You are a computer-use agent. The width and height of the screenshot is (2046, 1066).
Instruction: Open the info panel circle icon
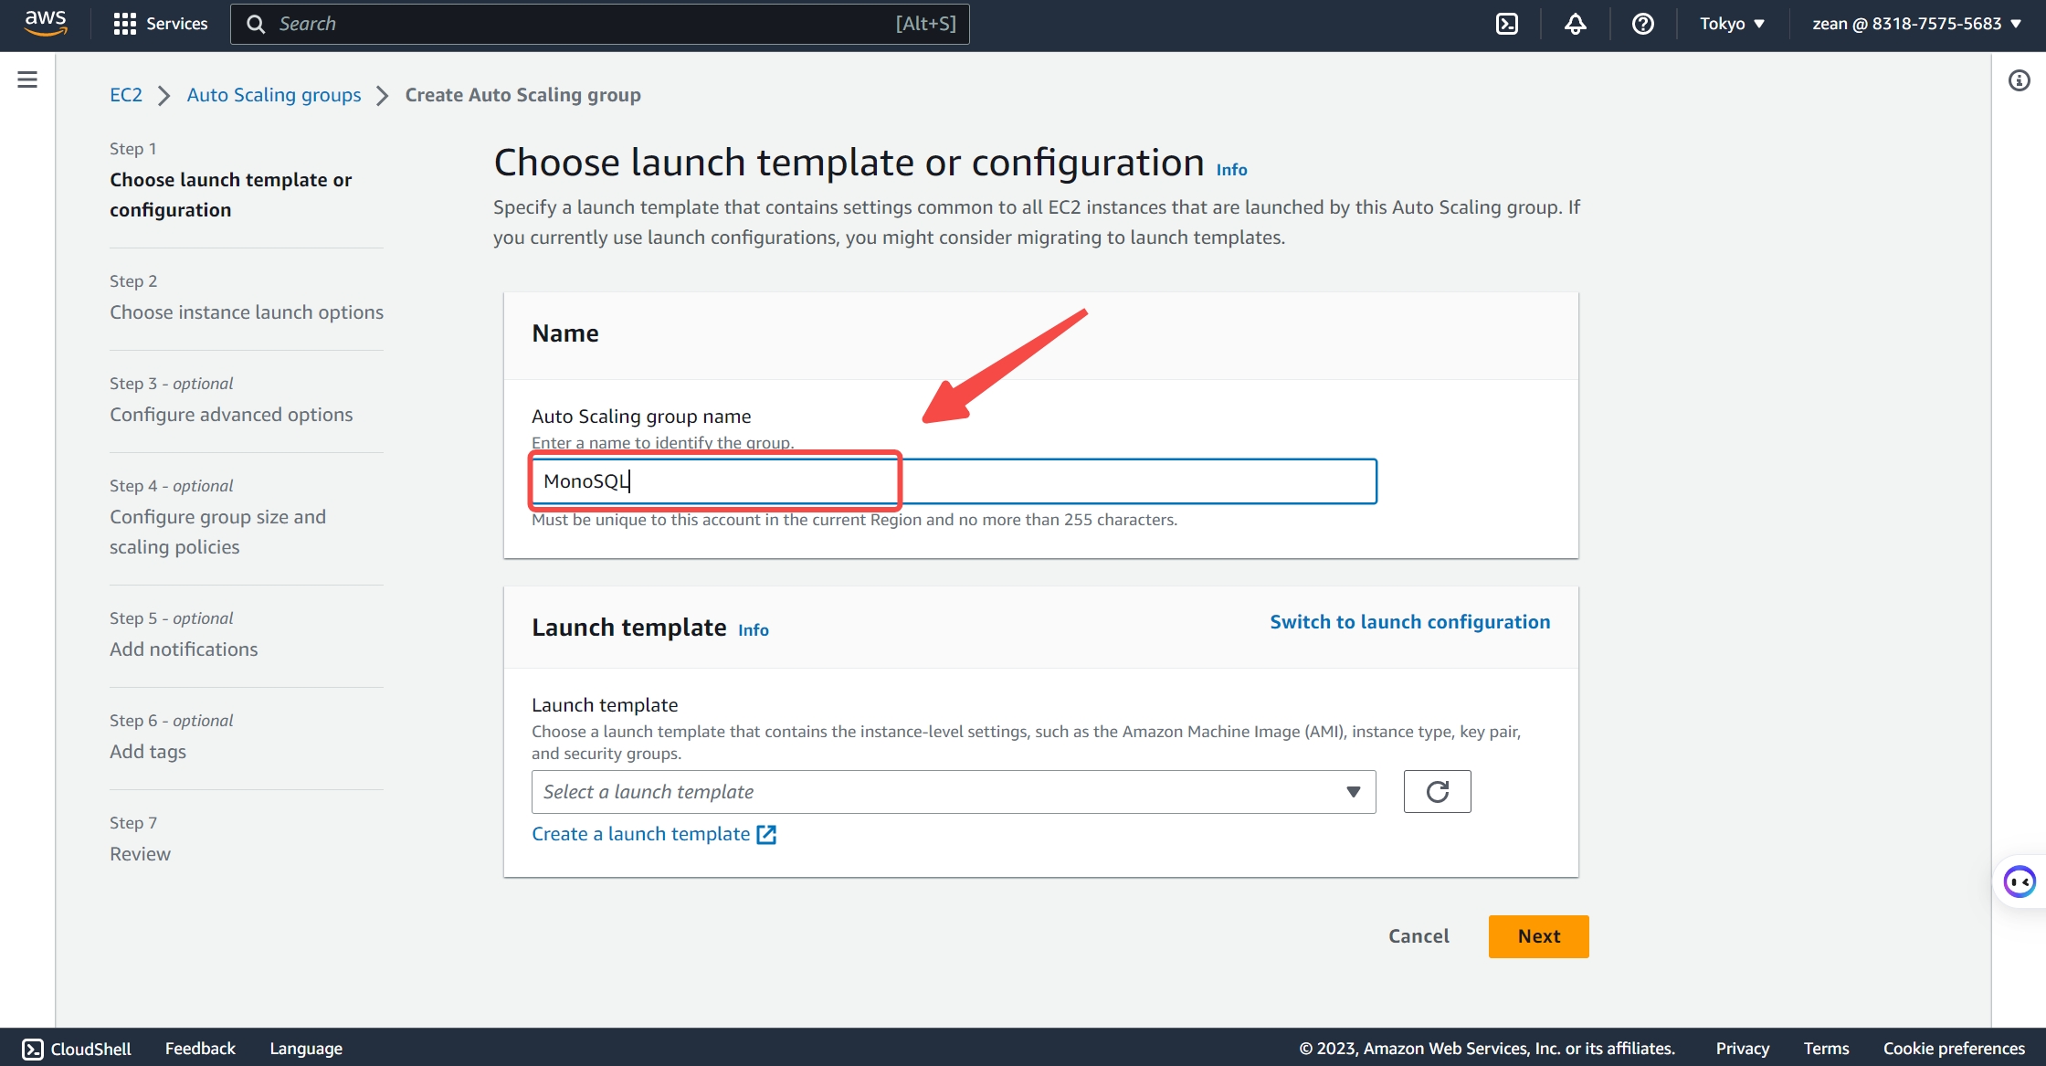pos(2020,80)
